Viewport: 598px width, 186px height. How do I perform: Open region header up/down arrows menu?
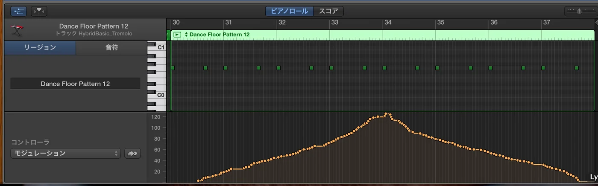(186, 35)
